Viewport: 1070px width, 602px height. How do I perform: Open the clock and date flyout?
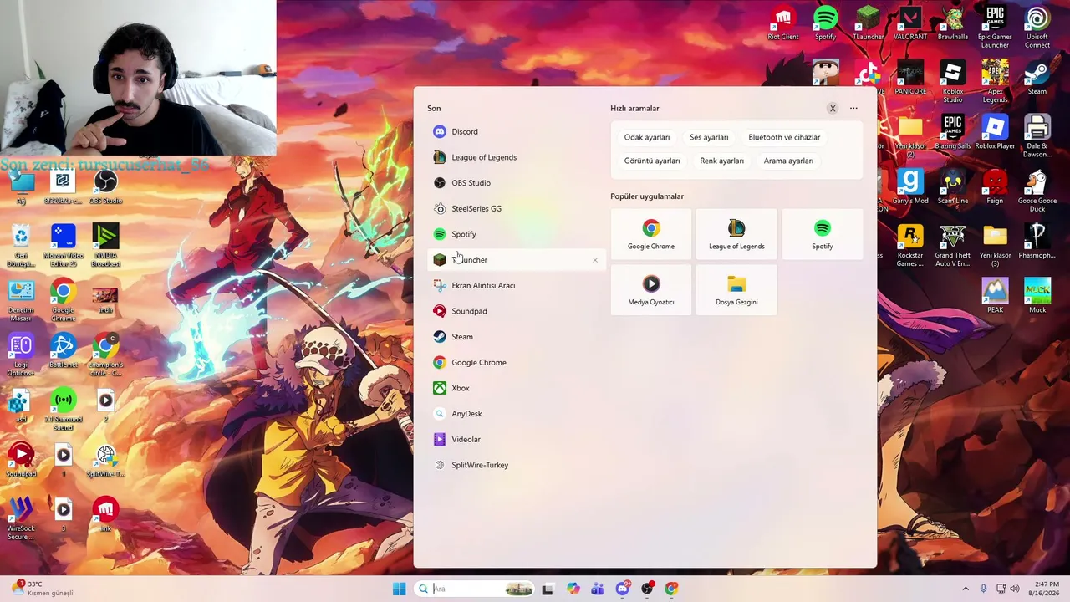[x=1045, y=589]
